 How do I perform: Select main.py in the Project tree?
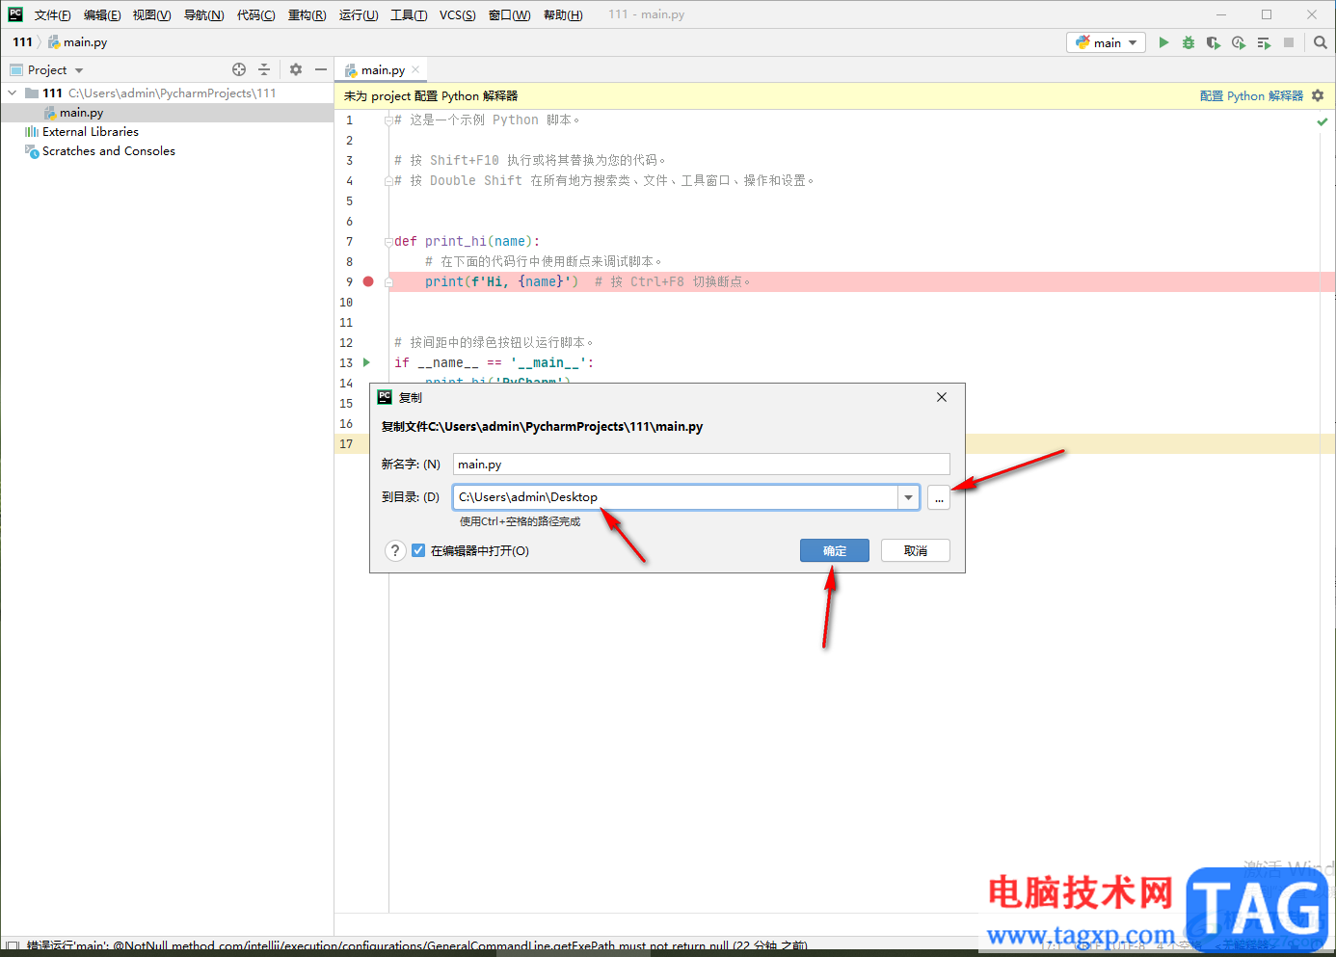(81, 113)
